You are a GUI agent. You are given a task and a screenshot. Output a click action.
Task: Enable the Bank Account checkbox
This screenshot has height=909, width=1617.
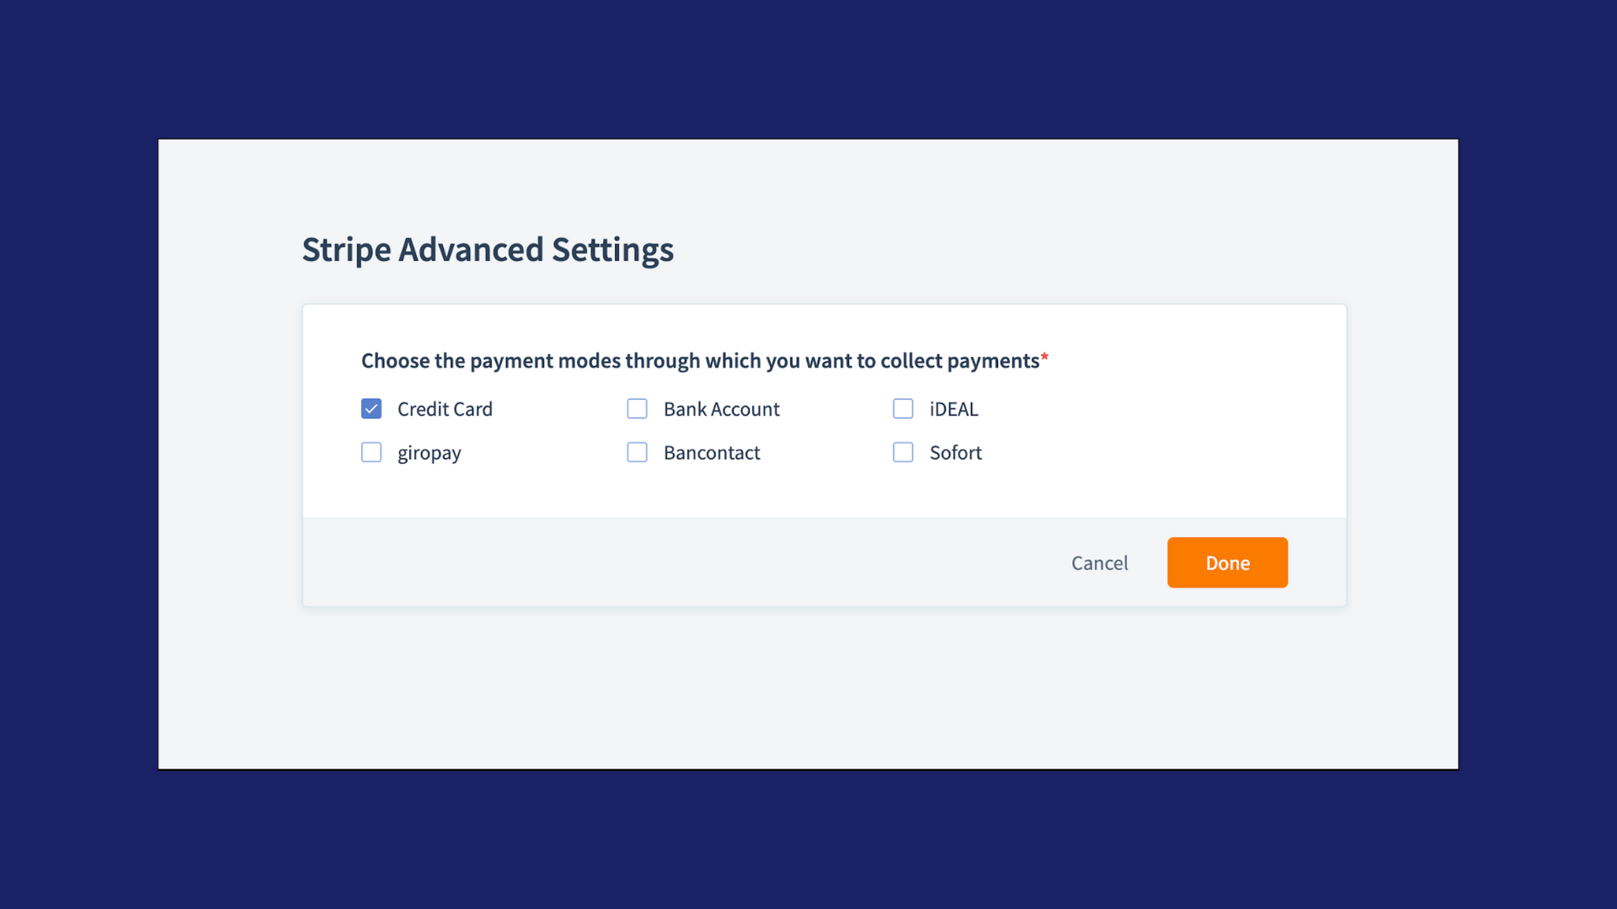638,409
